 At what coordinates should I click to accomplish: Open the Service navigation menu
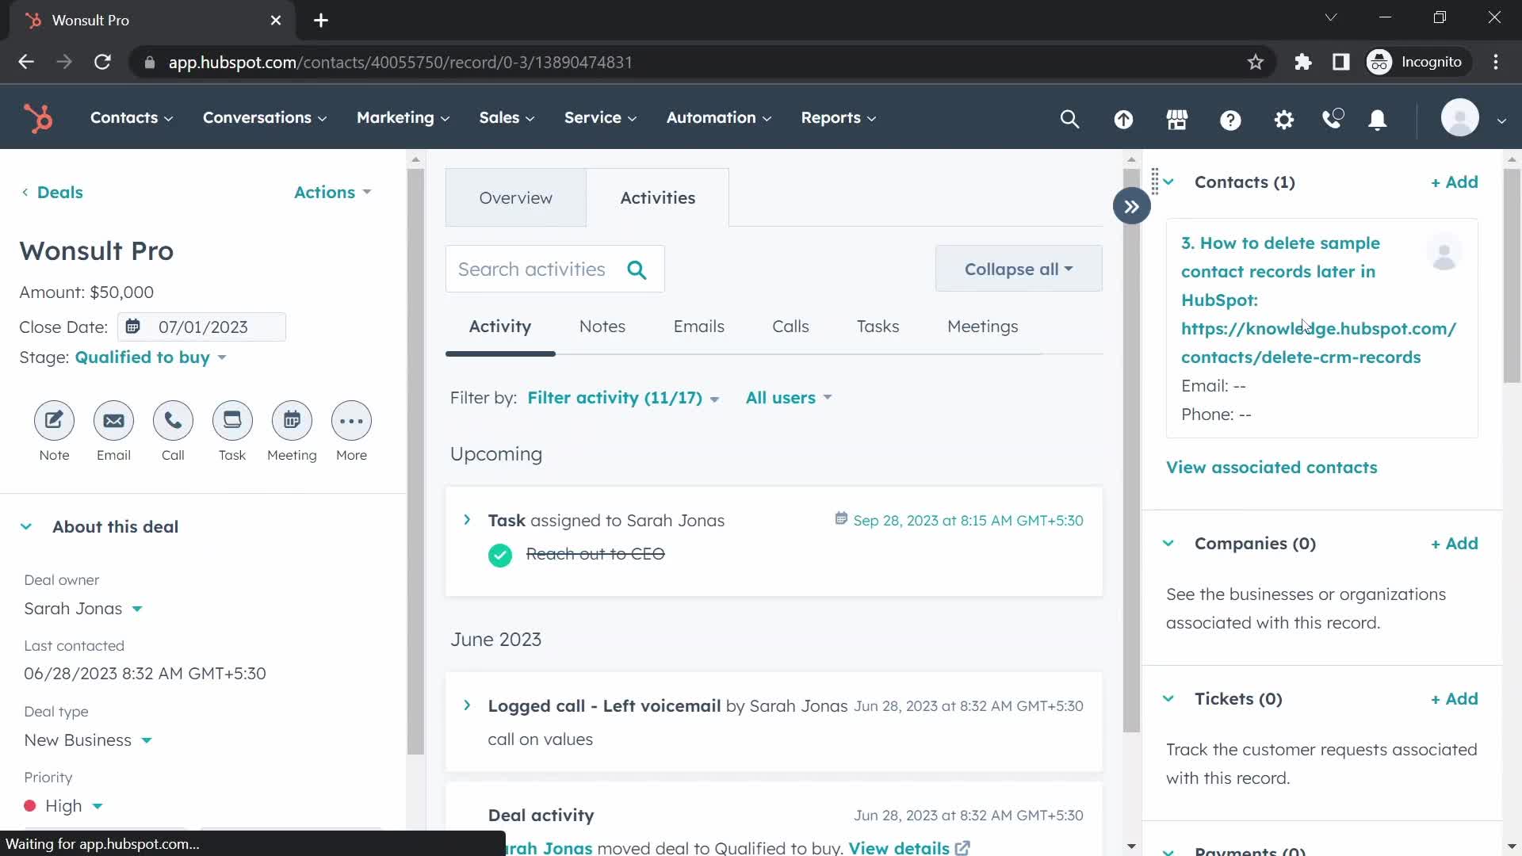tap(600, 118)
